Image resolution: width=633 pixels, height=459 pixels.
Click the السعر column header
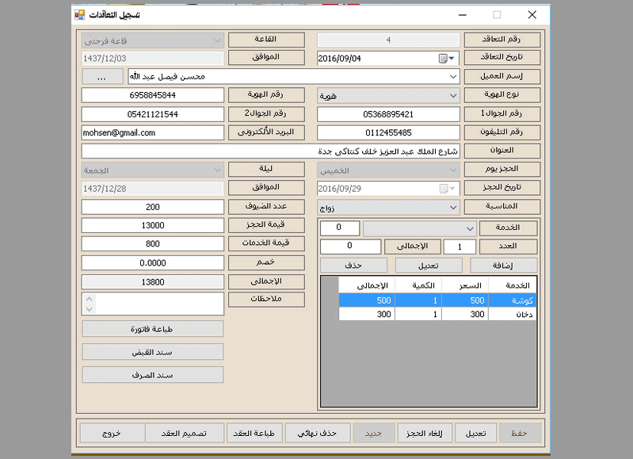coord(465,285)
